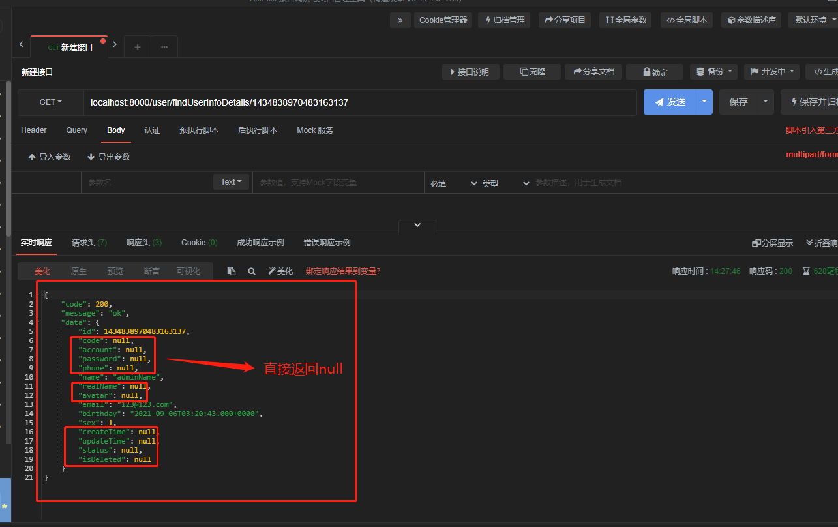The height and width of the screenshot is (527, 838).
Task: Expand the hidden toolbar double-arrow button
Action: point(400,20)
